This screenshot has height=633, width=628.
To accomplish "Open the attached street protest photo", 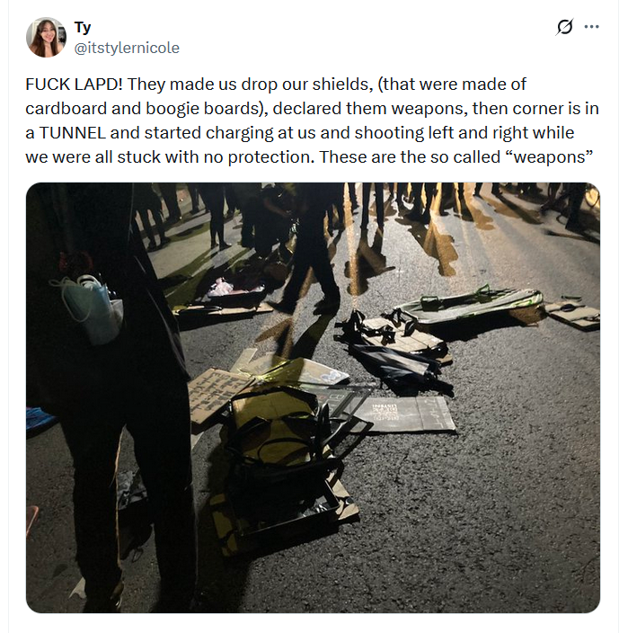I will point(313,397).
